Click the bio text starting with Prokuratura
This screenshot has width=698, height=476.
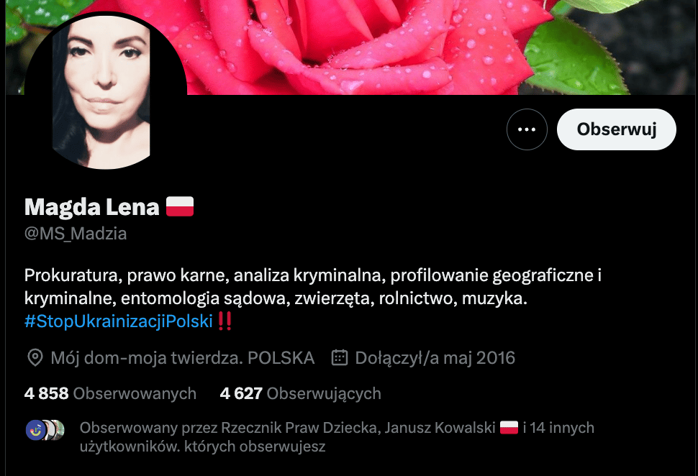(313, 287)
